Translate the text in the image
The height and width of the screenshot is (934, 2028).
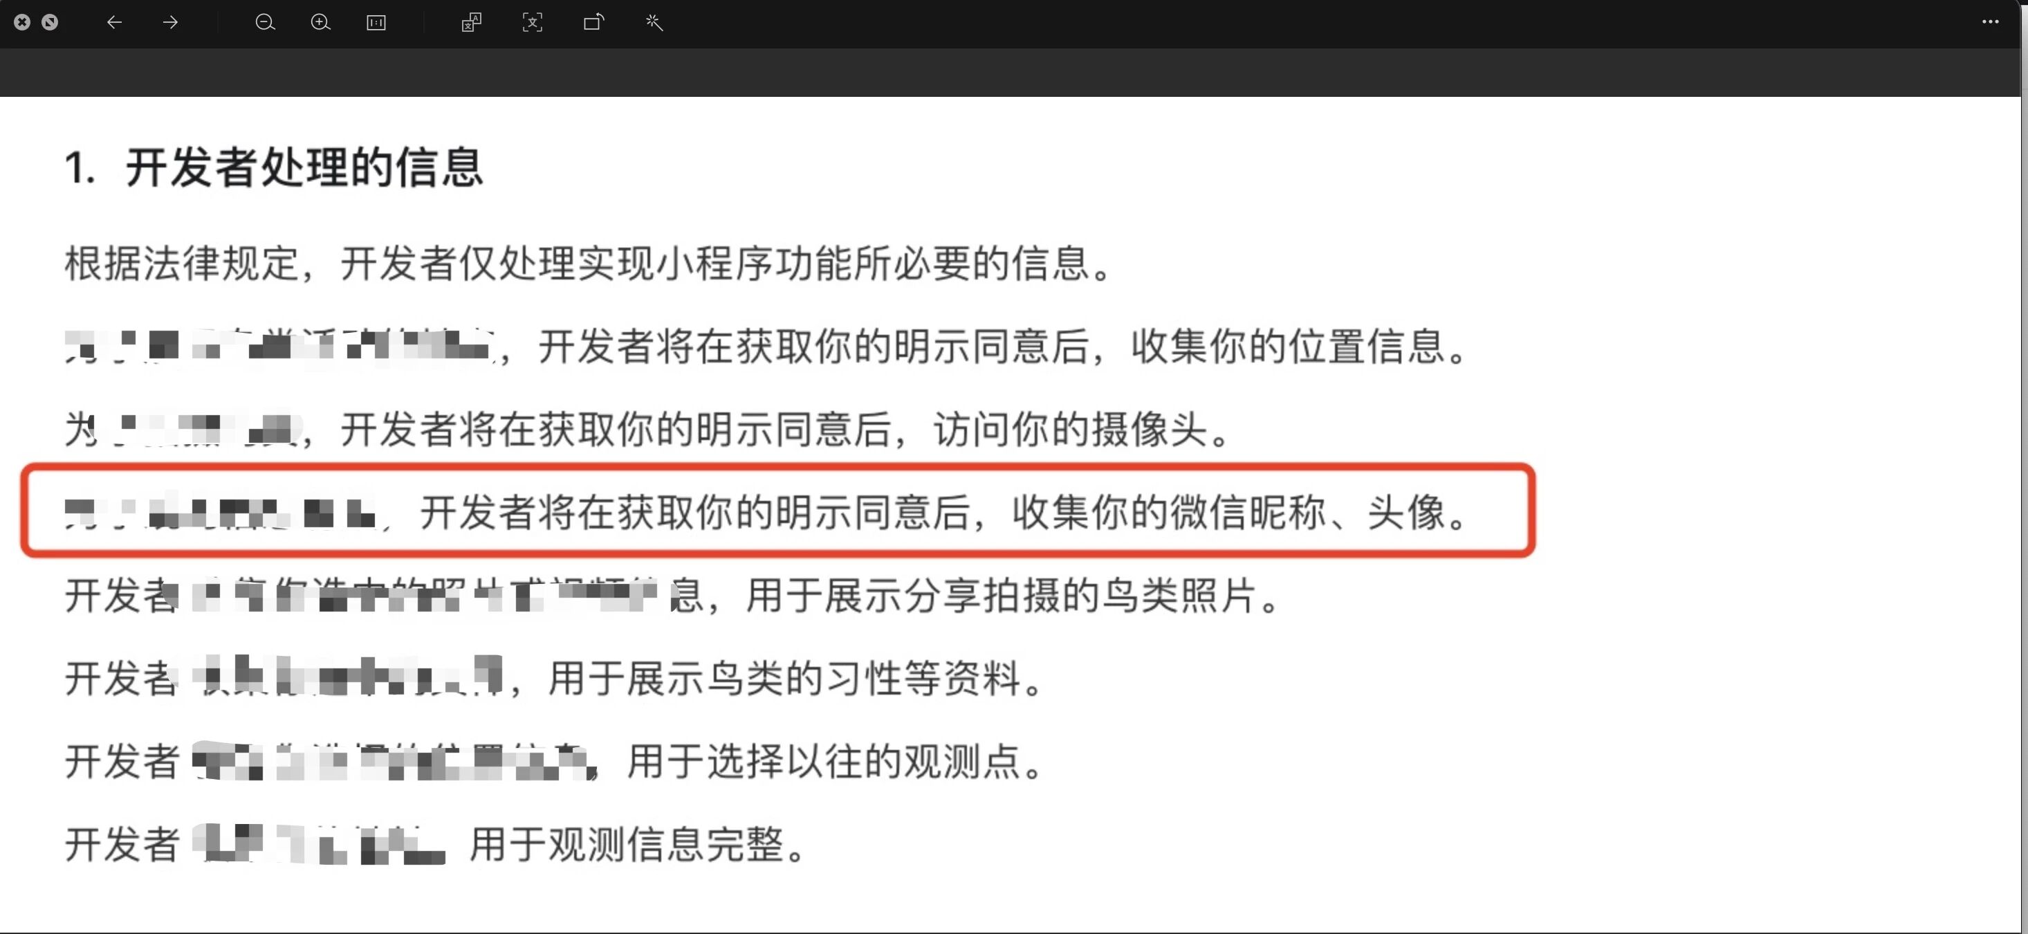472,22
